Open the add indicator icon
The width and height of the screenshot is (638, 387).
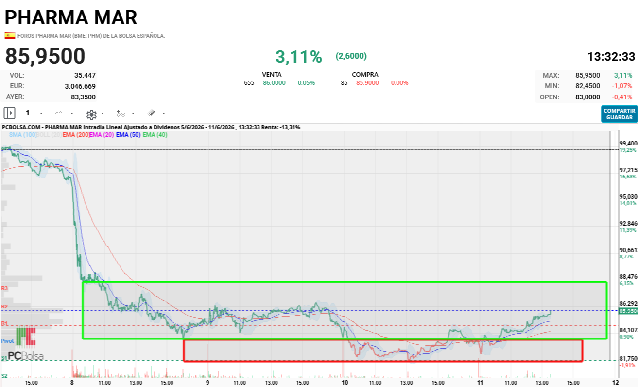tap(121, 113)
